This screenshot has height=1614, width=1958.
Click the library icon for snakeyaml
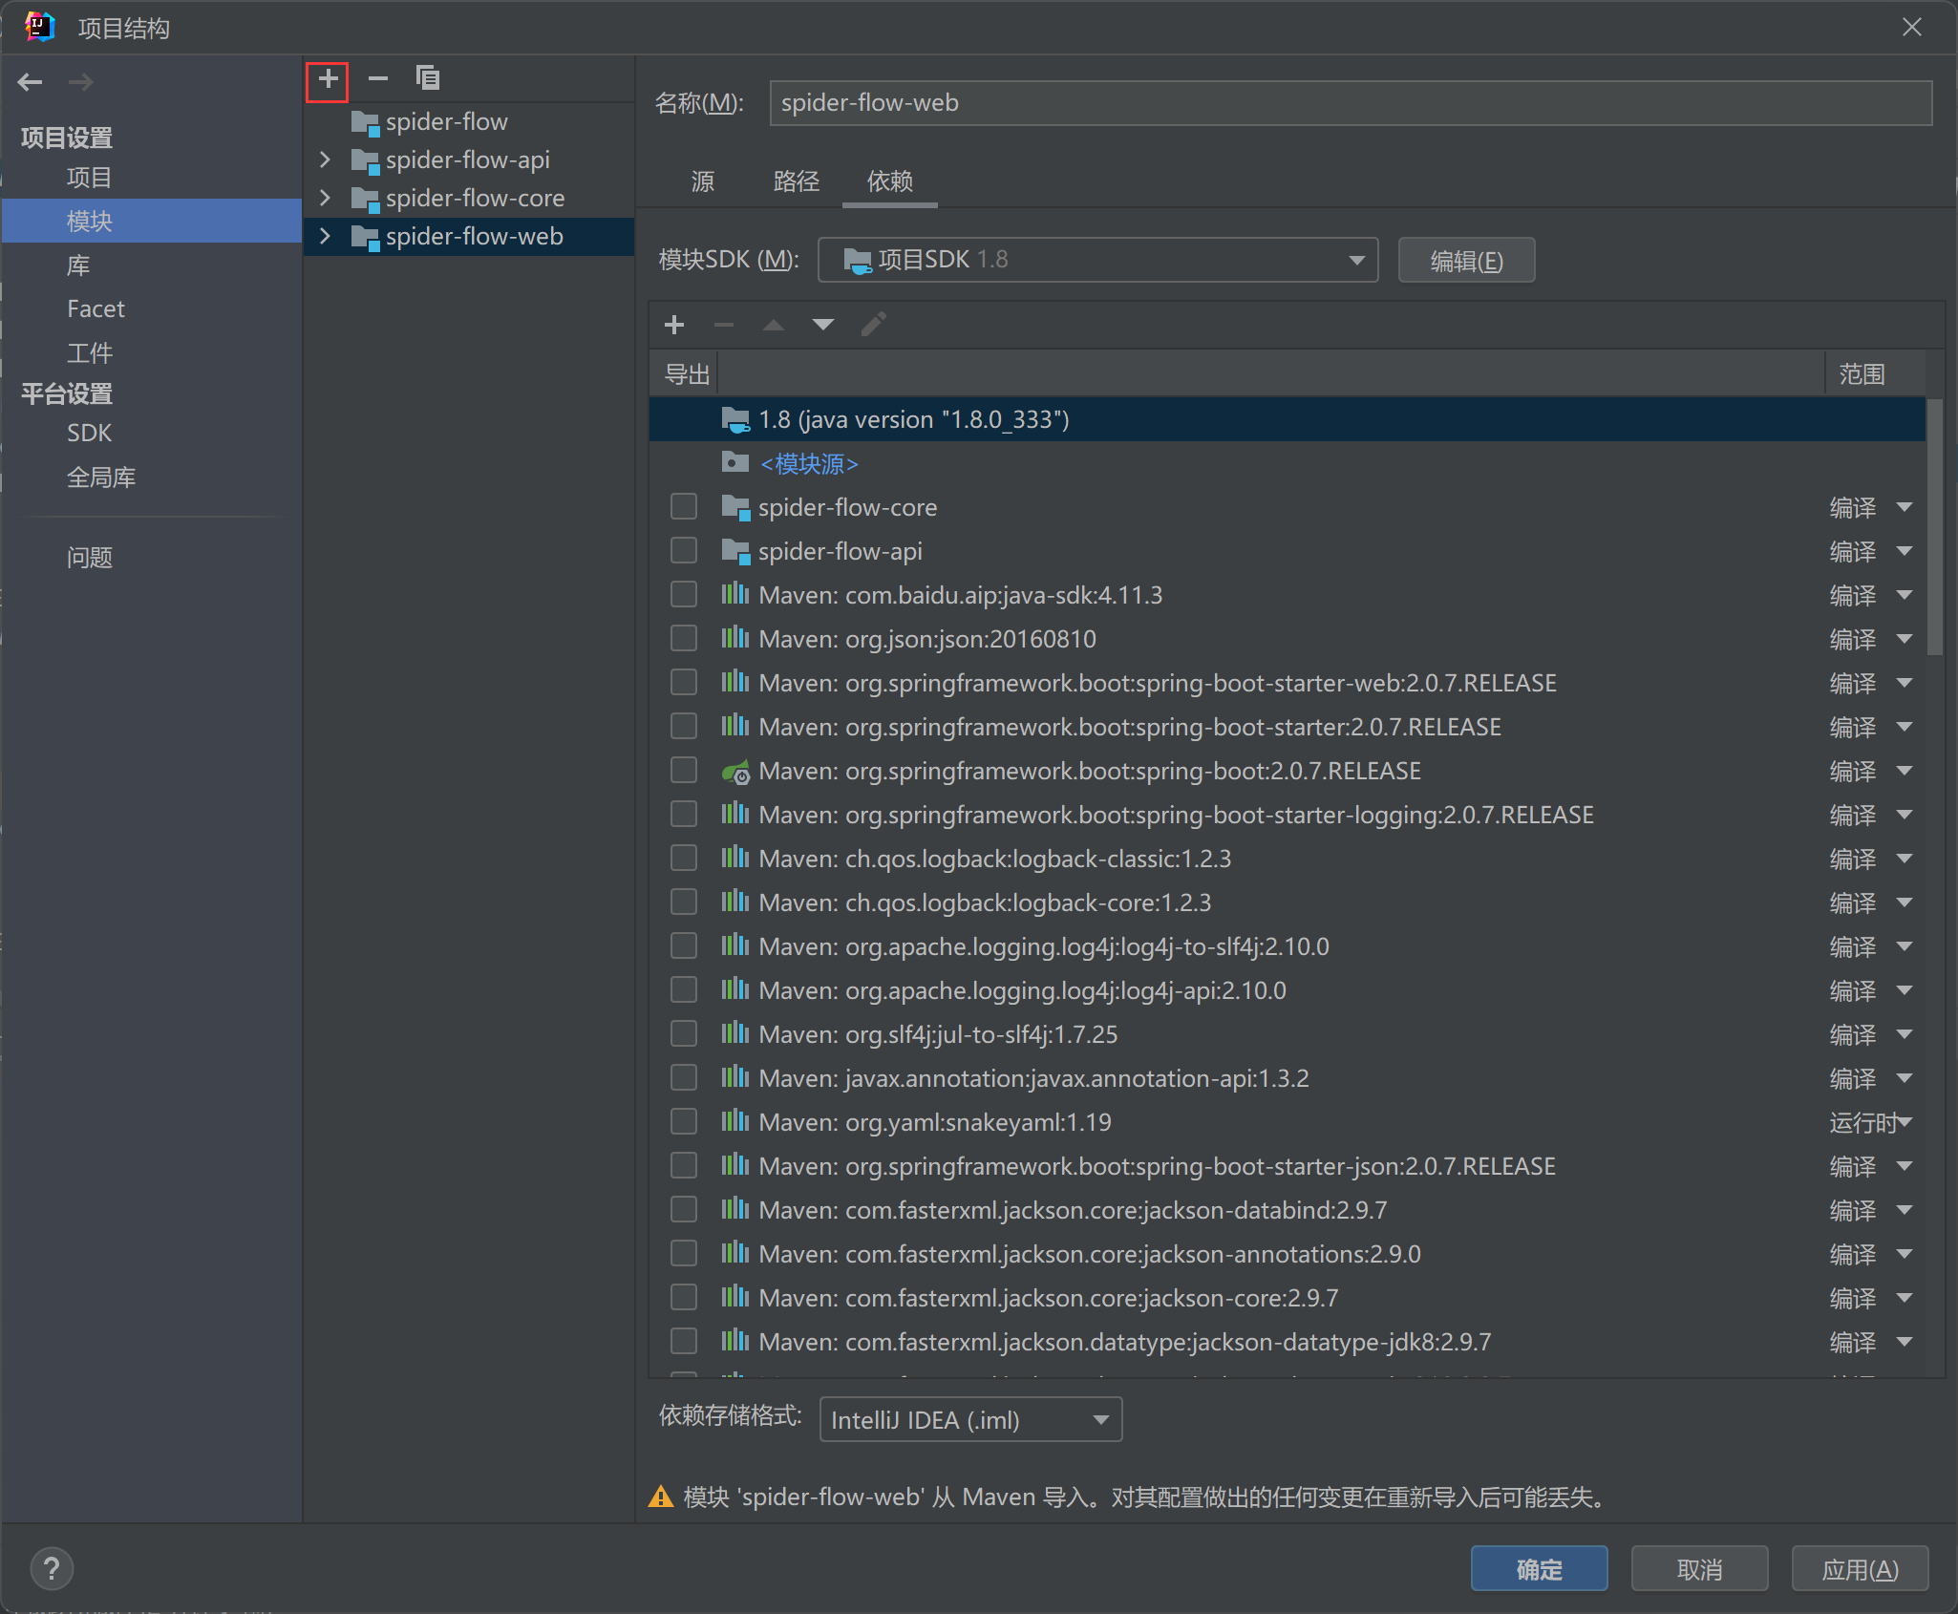click(x=734, y=1121)
